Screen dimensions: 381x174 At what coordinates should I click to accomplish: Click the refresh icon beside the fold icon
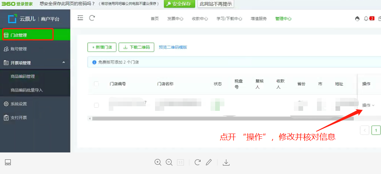tap(92, 18)
